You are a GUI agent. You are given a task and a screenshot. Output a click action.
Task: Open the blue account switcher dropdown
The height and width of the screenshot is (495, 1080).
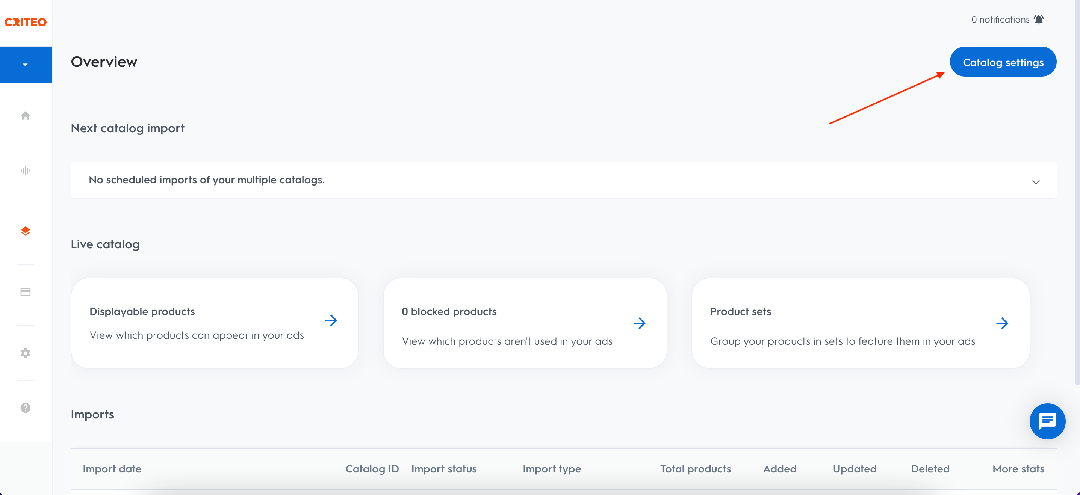pyautogui.click(x=26, y=65)
